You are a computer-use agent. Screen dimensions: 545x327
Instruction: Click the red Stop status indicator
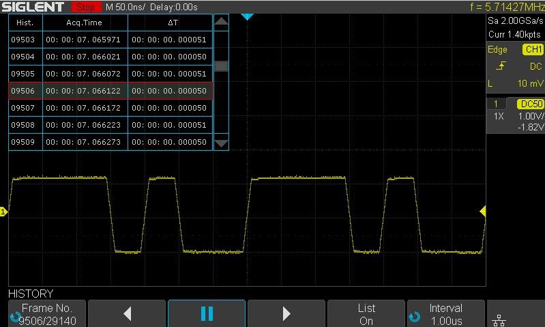[x=86, y=7]
